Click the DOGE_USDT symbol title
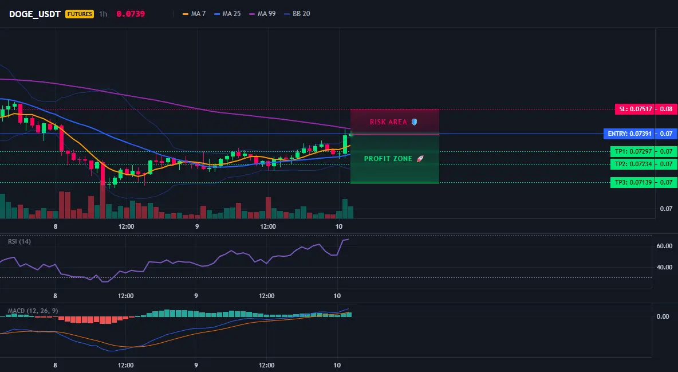This screenshot has height=372, width=678. click(x=34, y=14)
